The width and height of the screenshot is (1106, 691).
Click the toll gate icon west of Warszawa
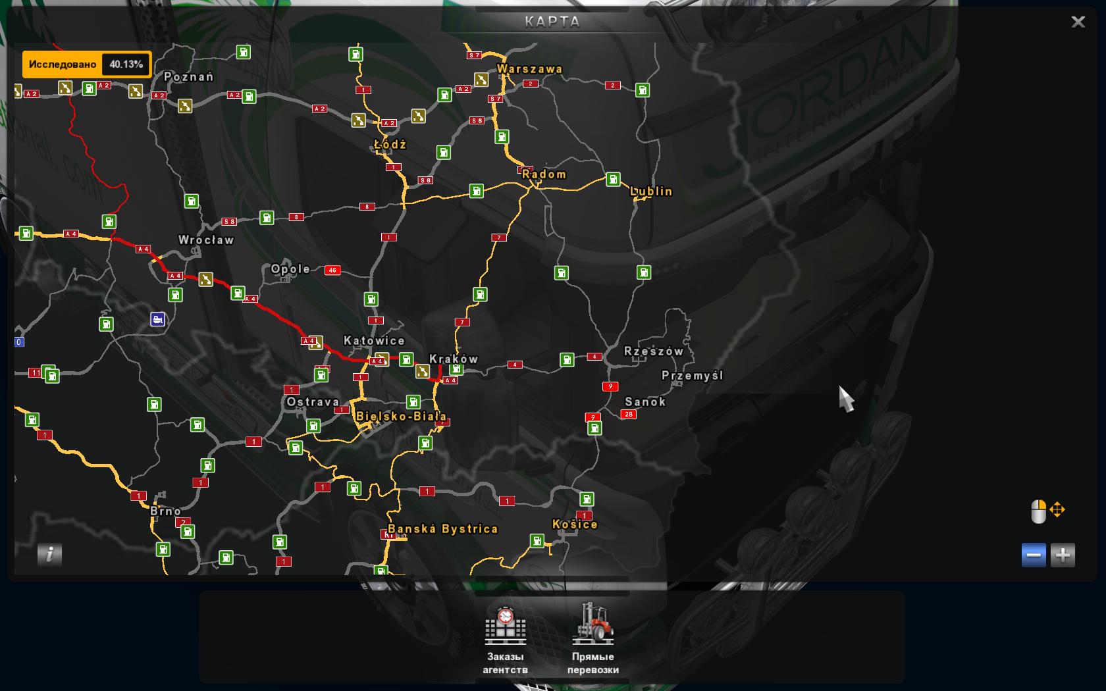(x=481, y=80)
